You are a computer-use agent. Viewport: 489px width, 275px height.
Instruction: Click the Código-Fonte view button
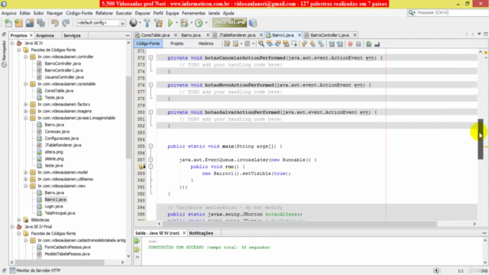pos(147,44)
